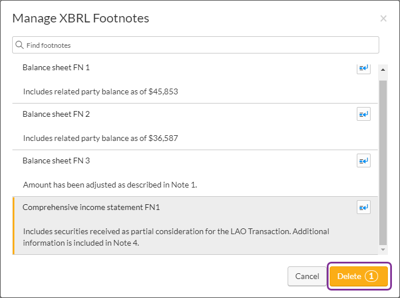400x298 pixels.
Task: Click the orange Delete button
Action: point(359,276)
